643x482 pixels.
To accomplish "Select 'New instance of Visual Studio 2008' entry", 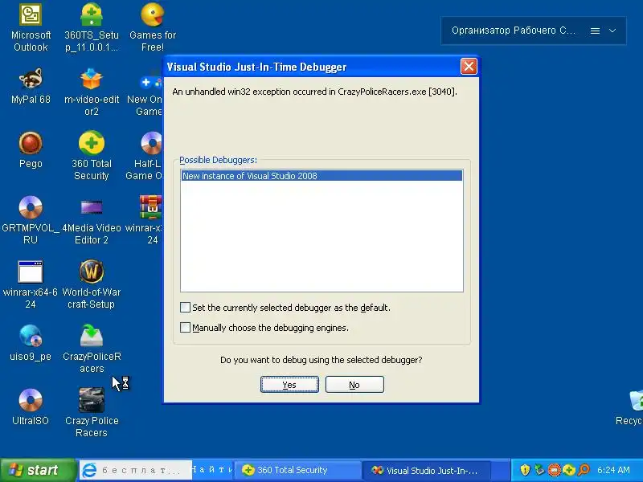I will point(322,176).
